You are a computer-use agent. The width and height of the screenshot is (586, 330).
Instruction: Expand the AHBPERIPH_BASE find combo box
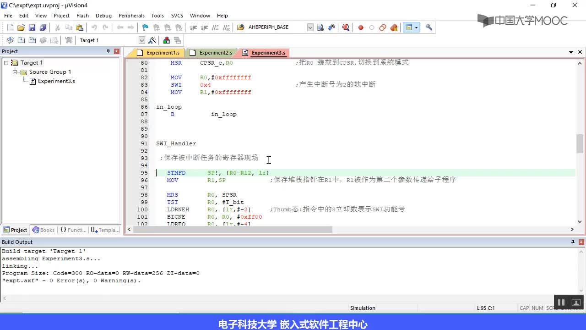point(310,27)
